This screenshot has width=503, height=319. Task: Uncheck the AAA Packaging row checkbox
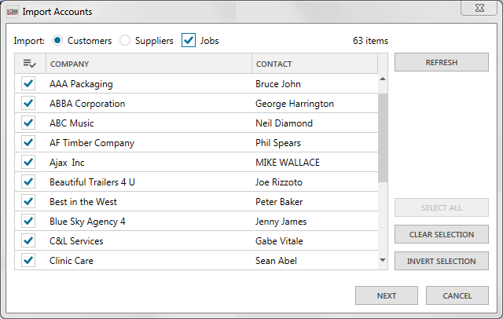(x=29, y=83)
